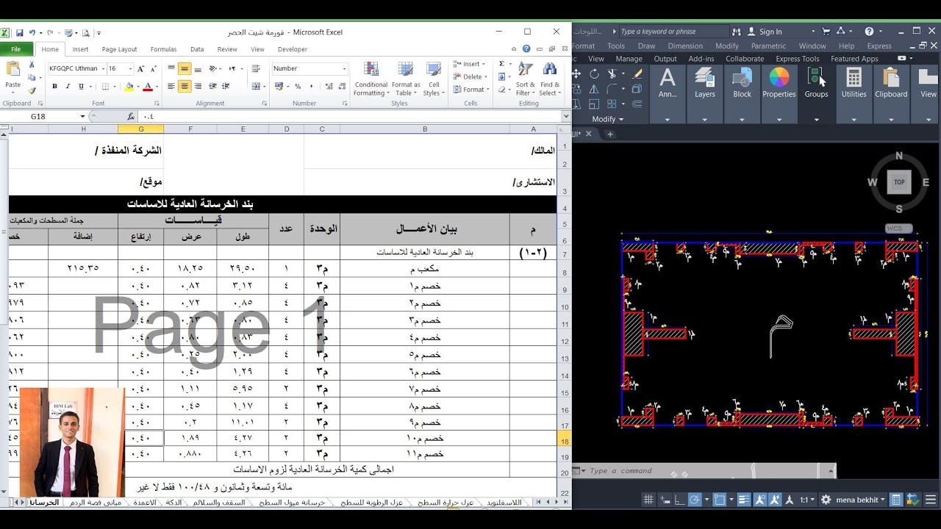This screenshot has height=529, width=941.
Task: Toggle Underline formatting in Excel
Action: pyautogui.click(x=79, y=86)
